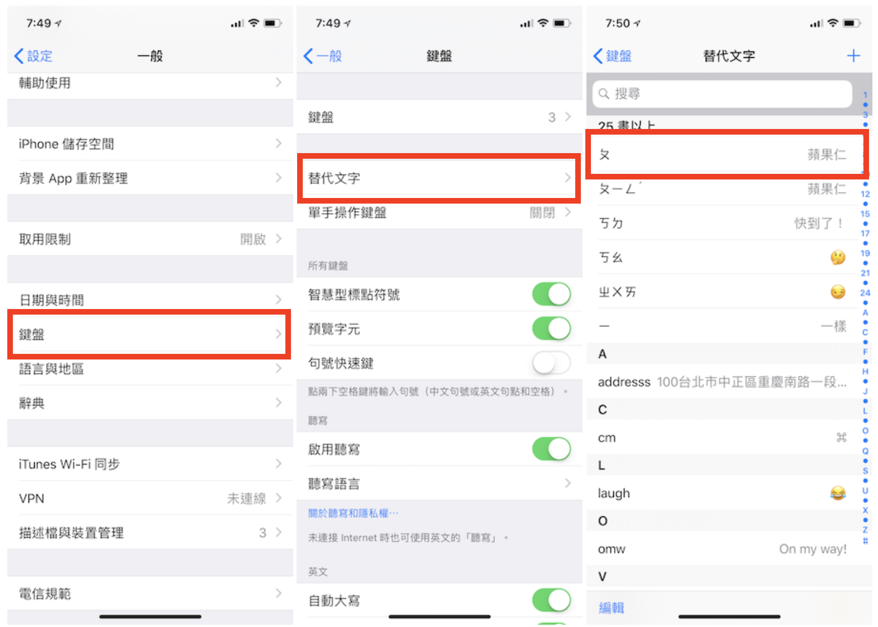
Task: Tap the command symbol for cm shortcut
Action: coord(841,438)
